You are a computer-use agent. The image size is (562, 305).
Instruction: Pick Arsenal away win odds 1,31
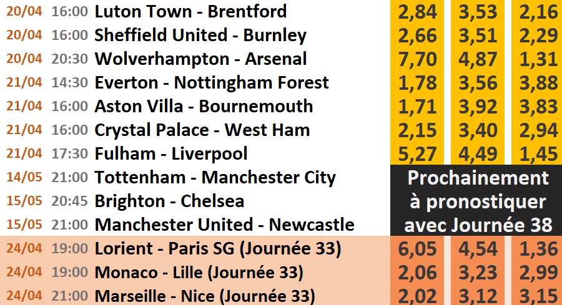pos(536,59)
